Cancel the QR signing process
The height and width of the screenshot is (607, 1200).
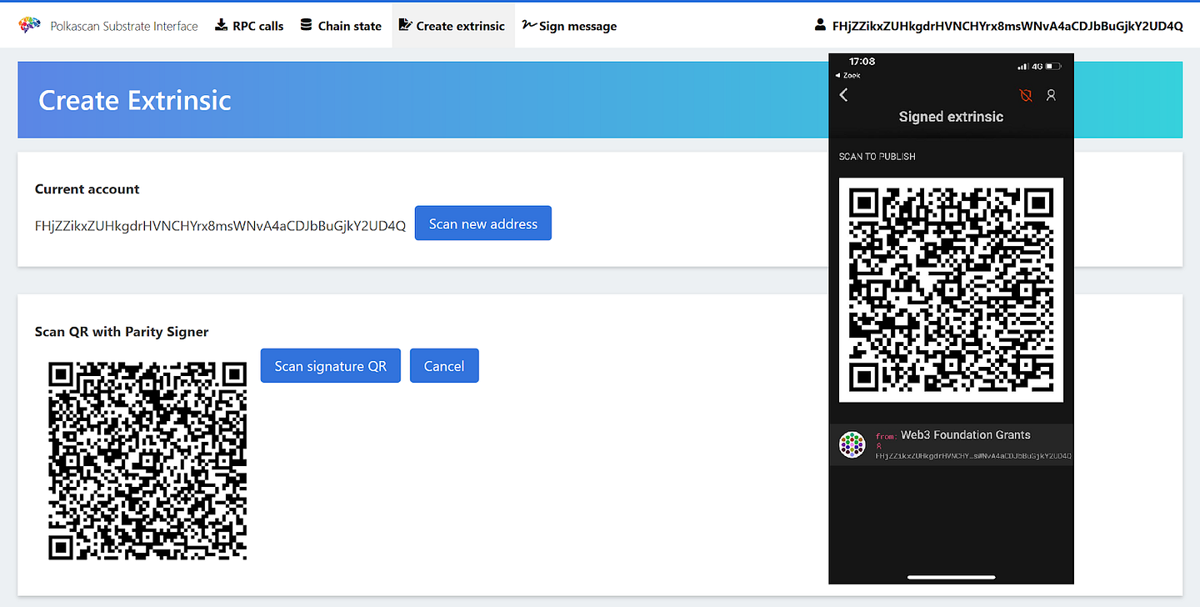[x=444, y=366]
